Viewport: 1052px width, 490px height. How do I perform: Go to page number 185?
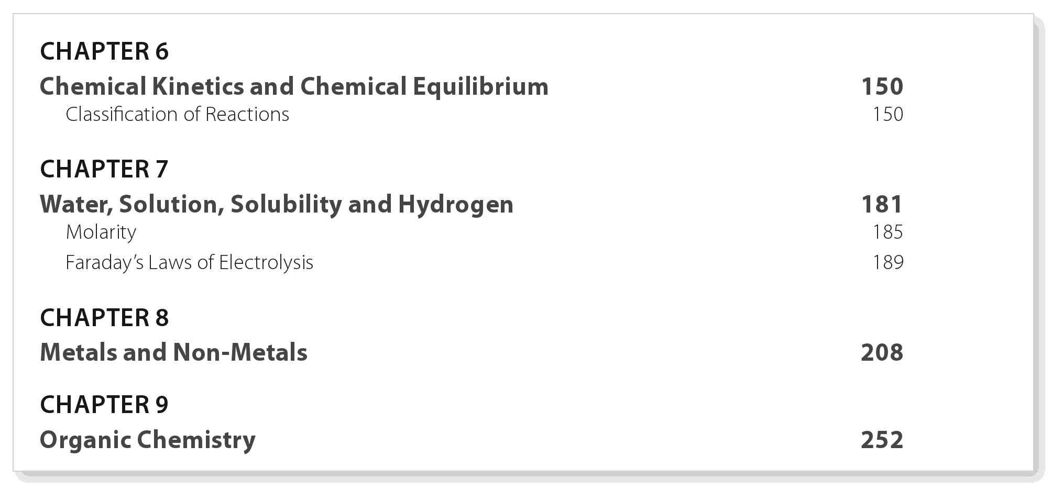[887, 232]
